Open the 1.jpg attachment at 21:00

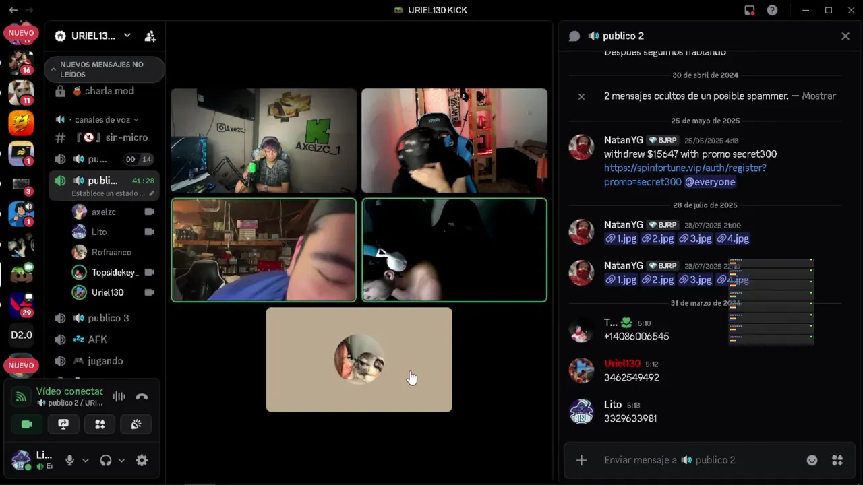tap(620, 238)
